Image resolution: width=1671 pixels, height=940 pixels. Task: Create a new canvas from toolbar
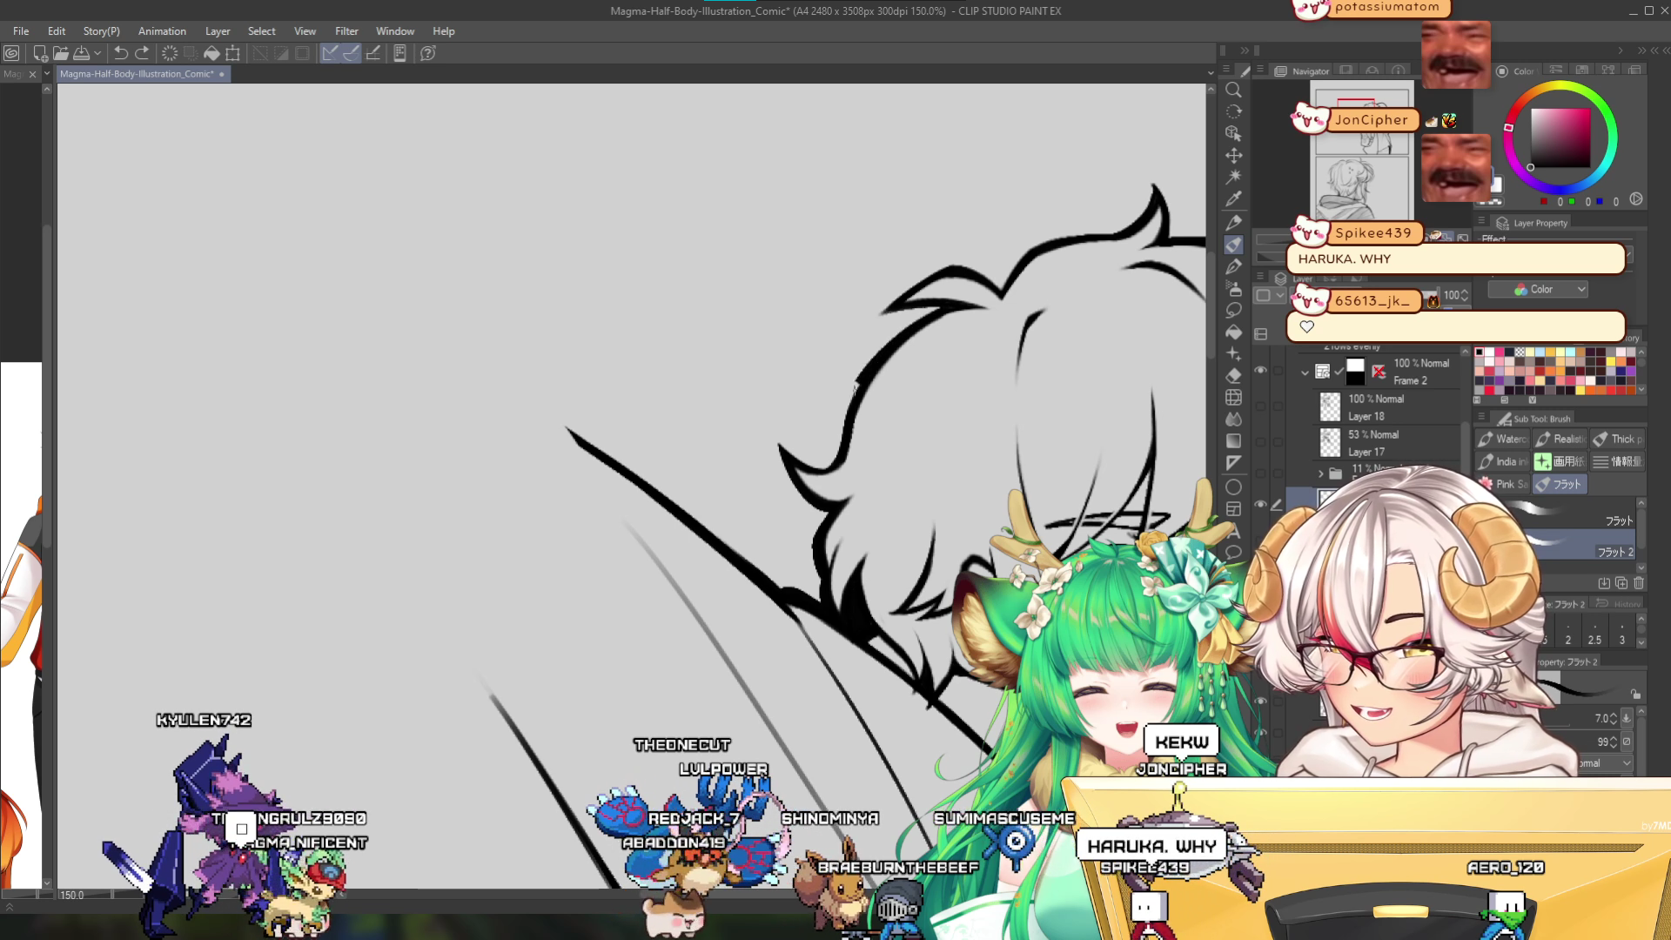[40, 53]
